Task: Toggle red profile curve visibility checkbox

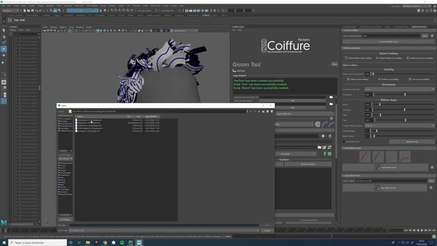Action: tap(380, 79)
